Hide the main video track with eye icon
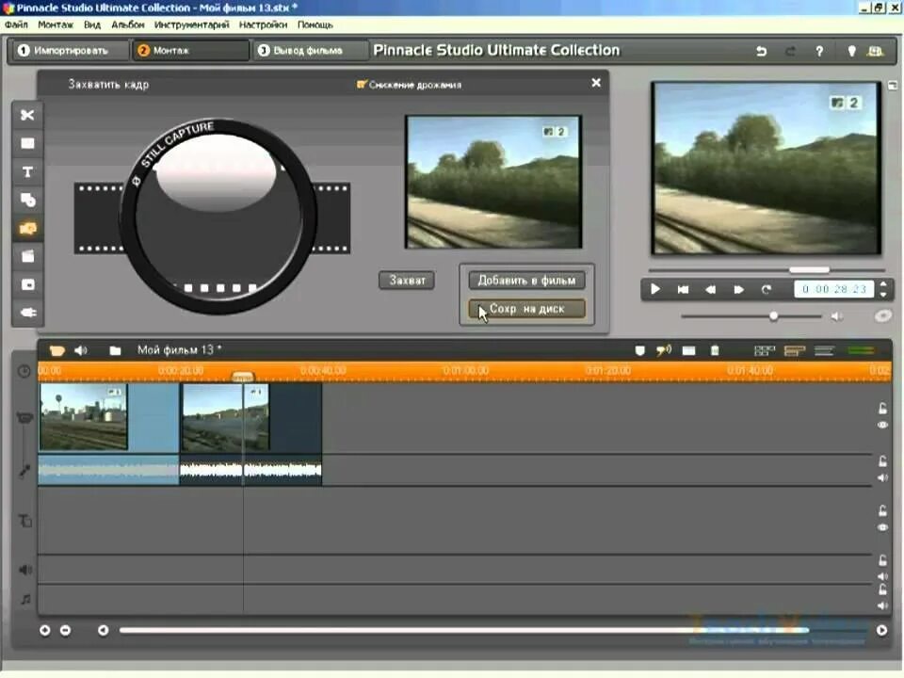 882,425
